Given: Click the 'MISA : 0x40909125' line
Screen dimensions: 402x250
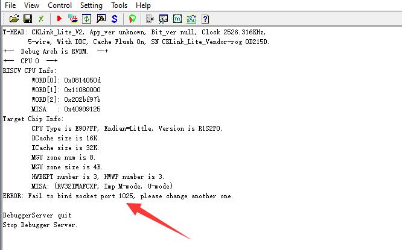Looking at the screenshot, I should pos(66,109).
